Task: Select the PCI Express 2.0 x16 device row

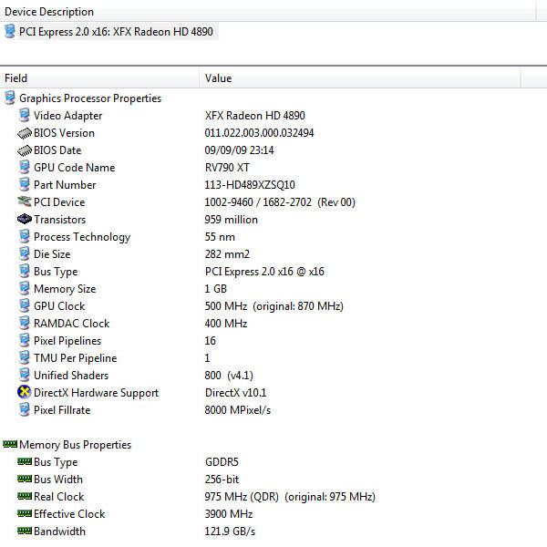Action: (x=116, y=32)
